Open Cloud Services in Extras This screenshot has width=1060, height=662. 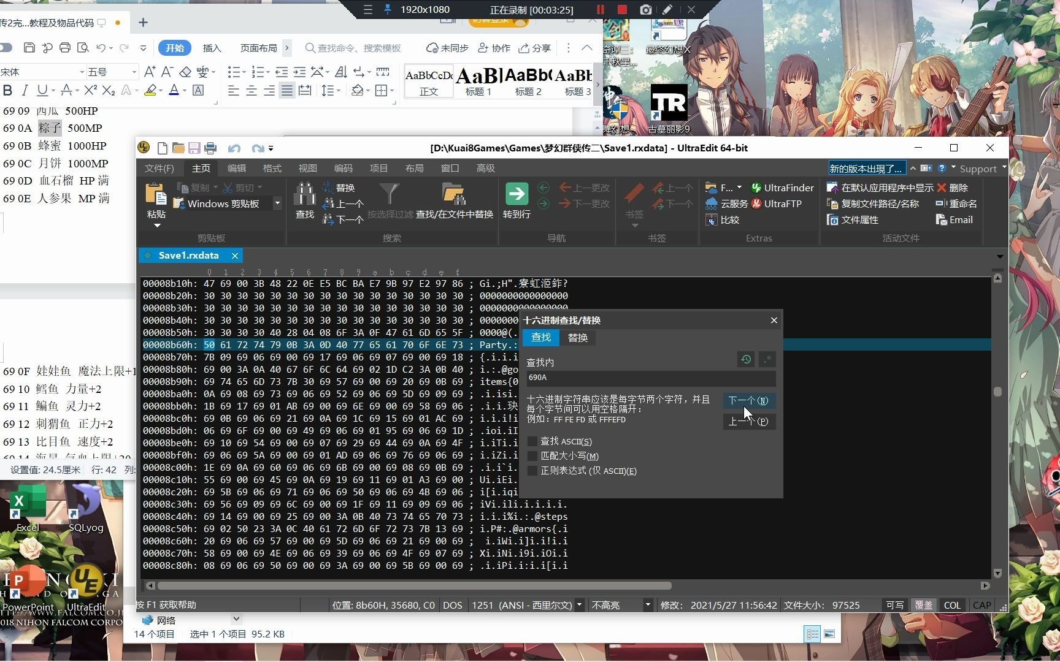click(x=727, y=204)
